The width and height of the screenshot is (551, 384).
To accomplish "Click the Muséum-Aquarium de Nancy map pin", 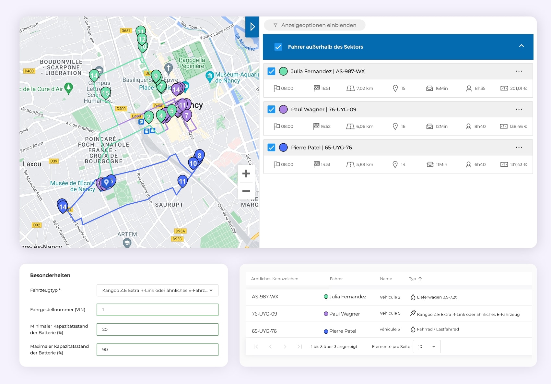I will coord(210,77).
